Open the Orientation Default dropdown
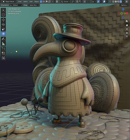130x140 pixels. pos(16,5)
